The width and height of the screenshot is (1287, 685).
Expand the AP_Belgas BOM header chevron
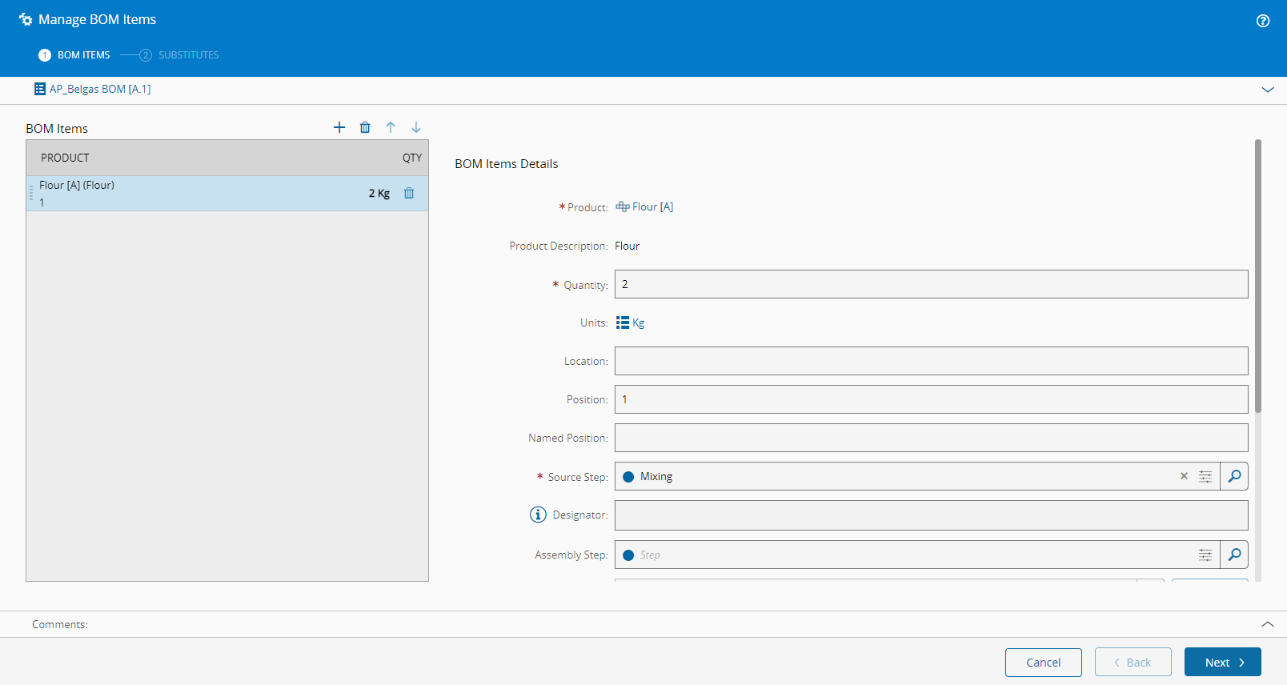pos(1268,90)
